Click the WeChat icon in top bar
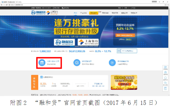170x109 pixels. (62, 8)
